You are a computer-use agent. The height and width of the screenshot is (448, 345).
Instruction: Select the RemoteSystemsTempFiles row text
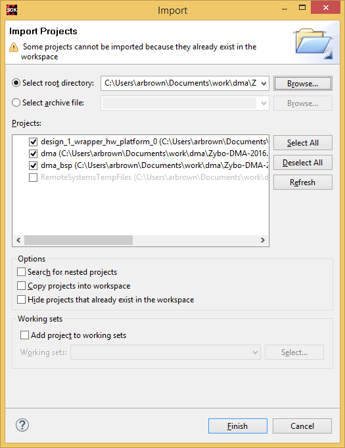[x=154, y=177]
